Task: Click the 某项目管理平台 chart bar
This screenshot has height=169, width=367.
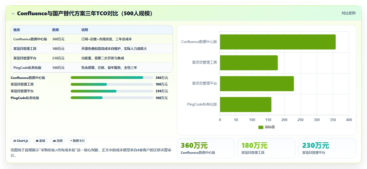Action: coord(257,84)
